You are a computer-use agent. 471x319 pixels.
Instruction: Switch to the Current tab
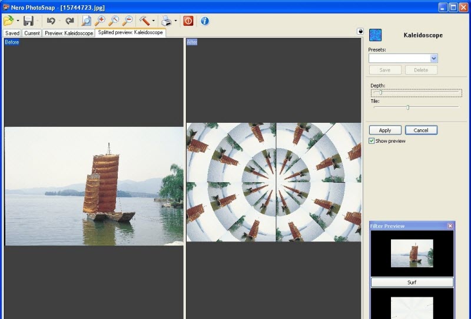[x=32, y=33]
